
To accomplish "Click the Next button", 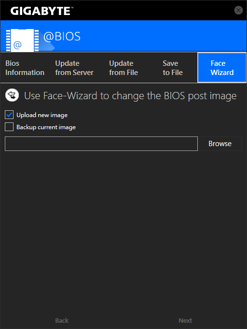I will coord(185,320).
